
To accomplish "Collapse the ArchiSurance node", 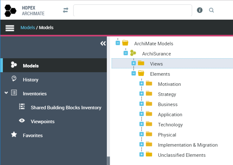I will point(126,53).
